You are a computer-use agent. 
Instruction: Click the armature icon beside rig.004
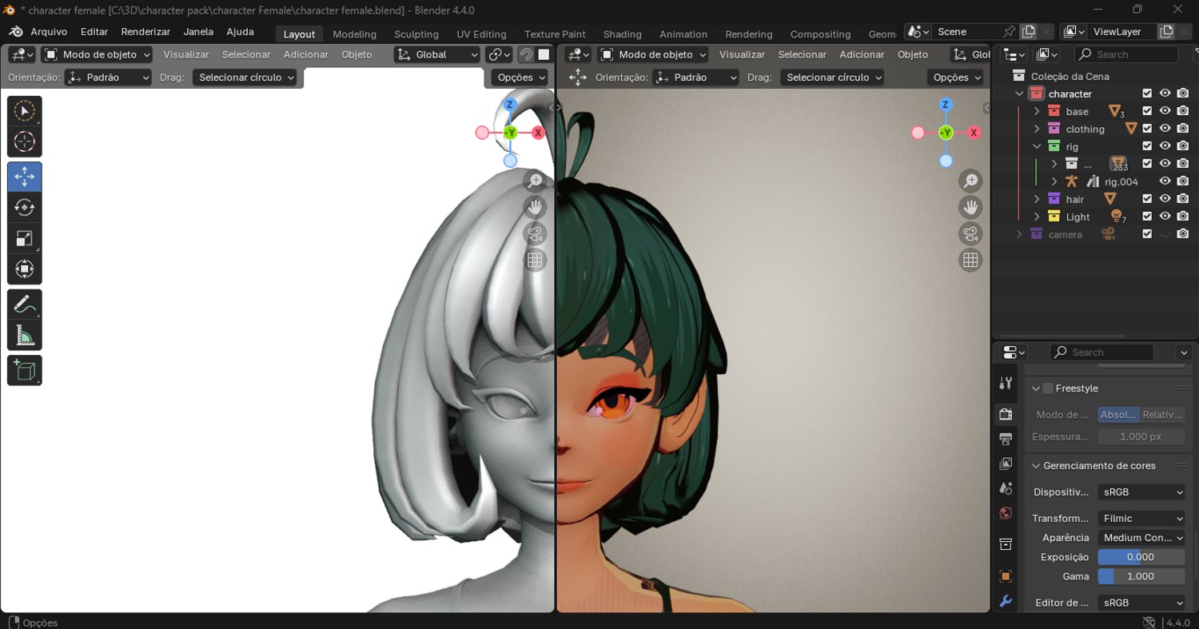click(x=1071, y=181)
